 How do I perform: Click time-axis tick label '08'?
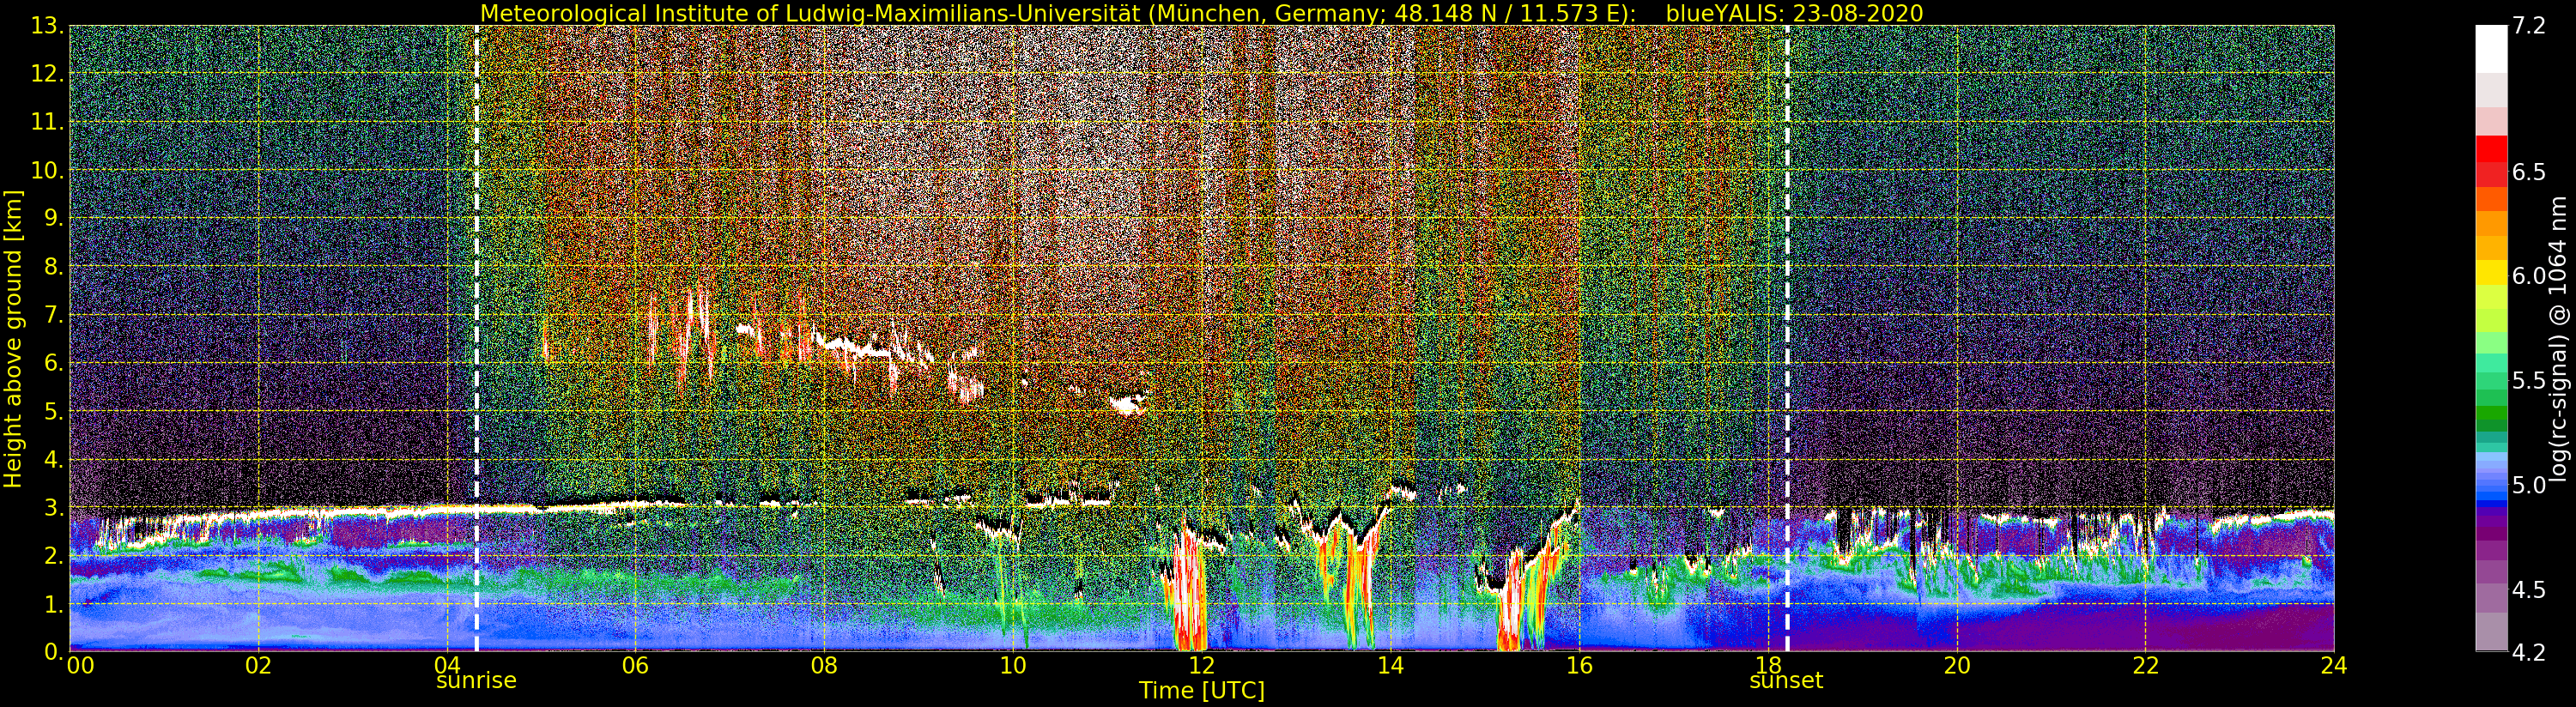click(824, 665)
